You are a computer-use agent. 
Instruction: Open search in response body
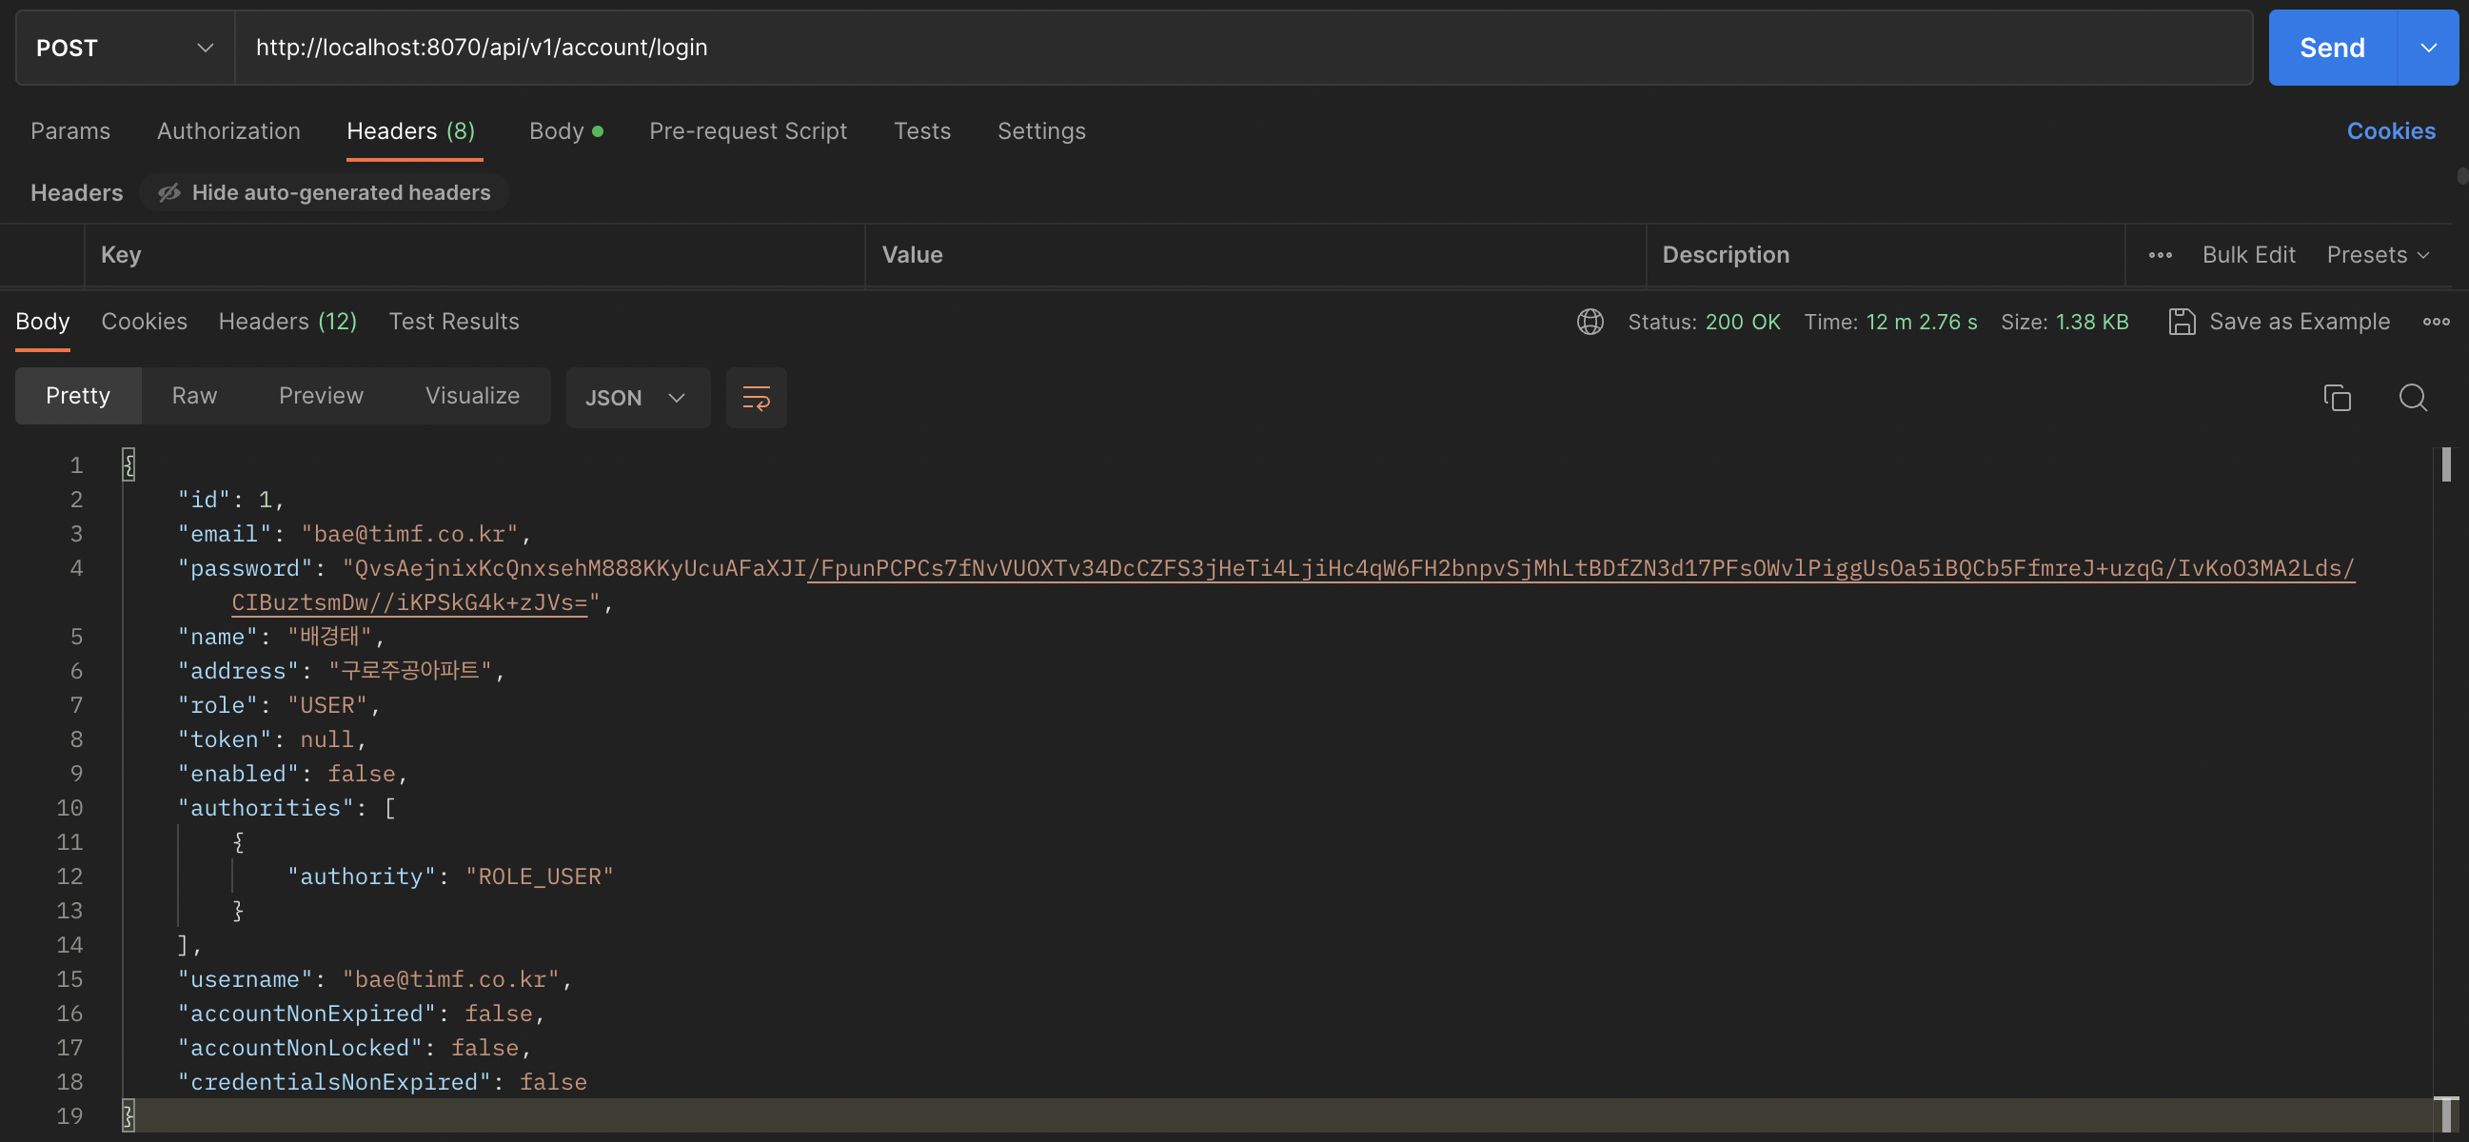(x=2413, y=398)
